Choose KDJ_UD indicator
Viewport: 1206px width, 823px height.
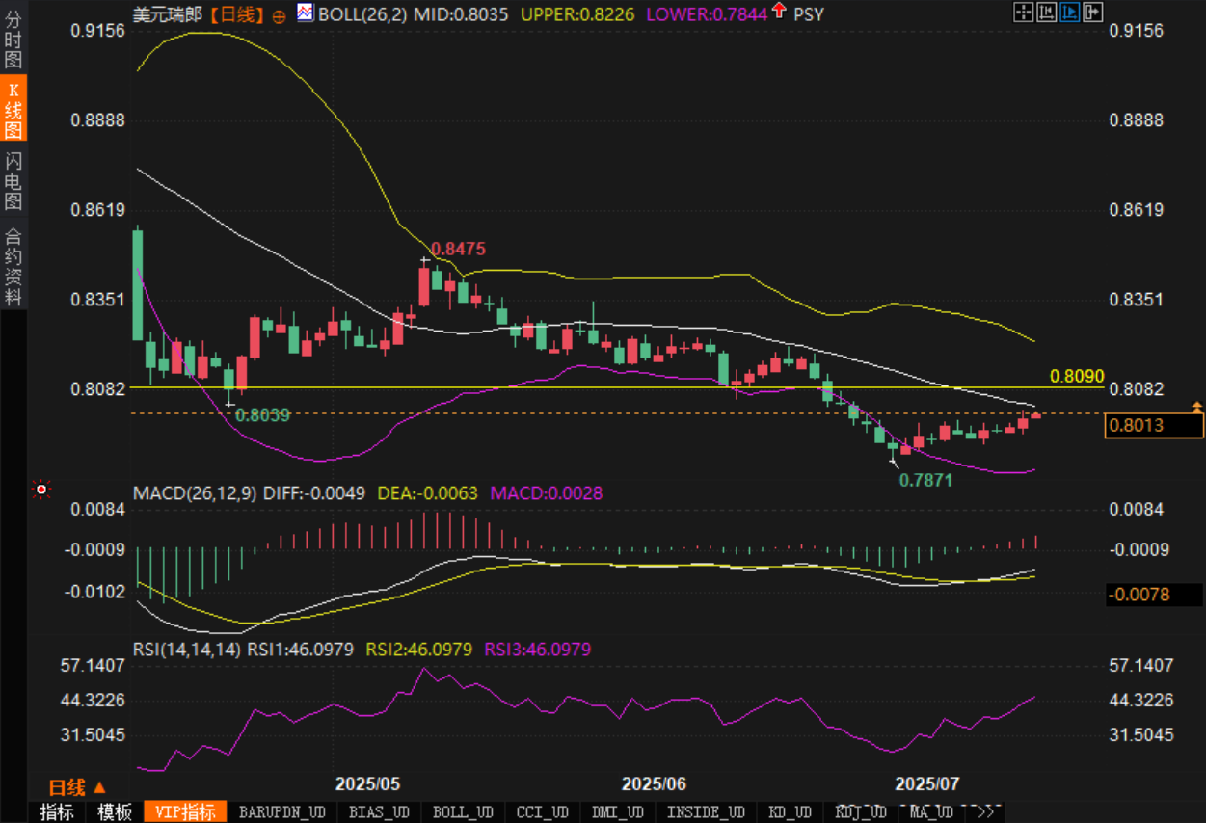point(861,811)
